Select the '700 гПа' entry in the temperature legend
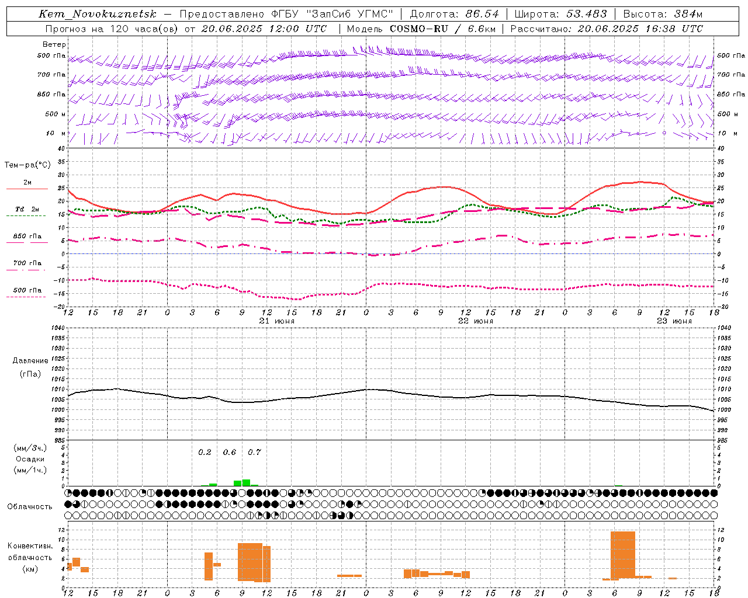 pyautogui.click(x=27, y=263)
